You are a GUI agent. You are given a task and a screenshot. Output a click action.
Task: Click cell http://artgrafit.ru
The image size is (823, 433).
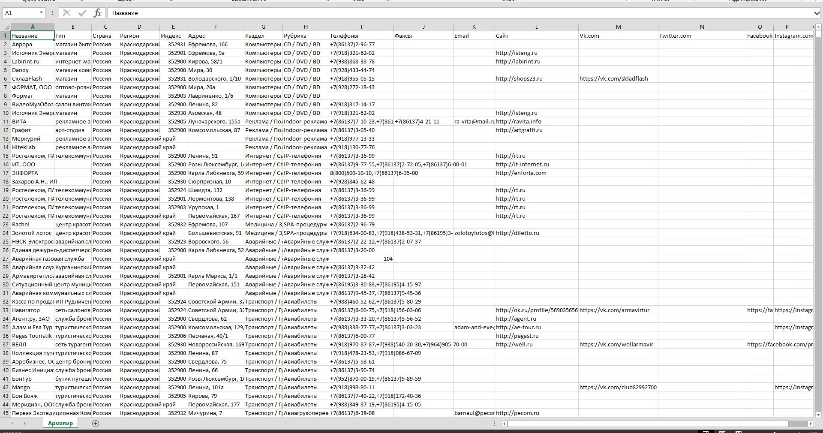(x=537, y=130)
